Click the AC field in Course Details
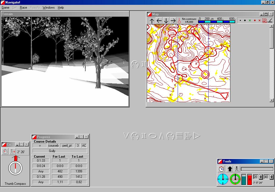Screen dimensions: 275x192 [x=84, y=146]
